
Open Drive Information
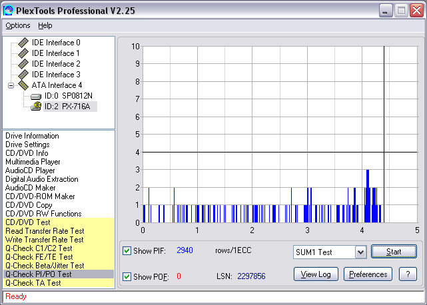[x=32, y=136]
